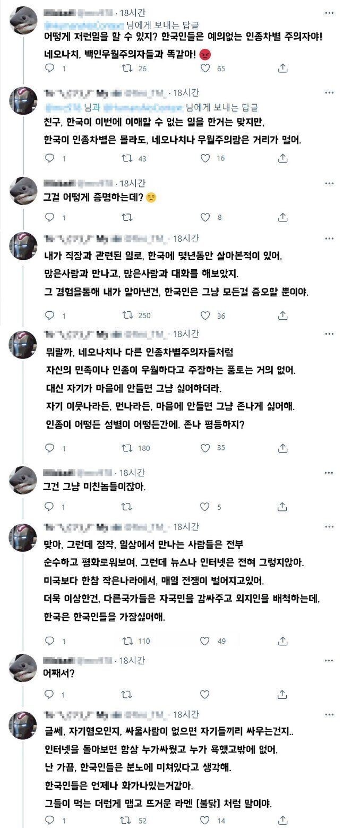The width and height of the screenshot is (343, 828).
Task: Retweet the tweet with 250 retweets
Action: coord(127,315)
